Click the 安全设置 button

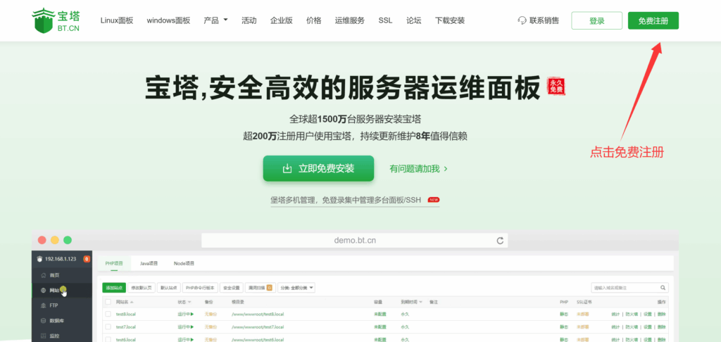tap(231, 288)
